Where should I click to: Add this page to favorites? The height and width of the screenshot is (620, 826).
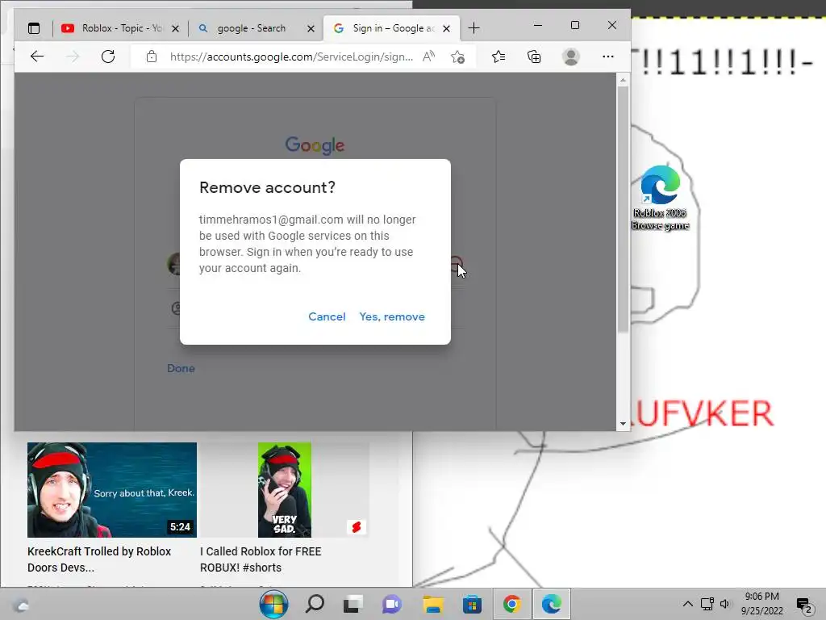458,57
